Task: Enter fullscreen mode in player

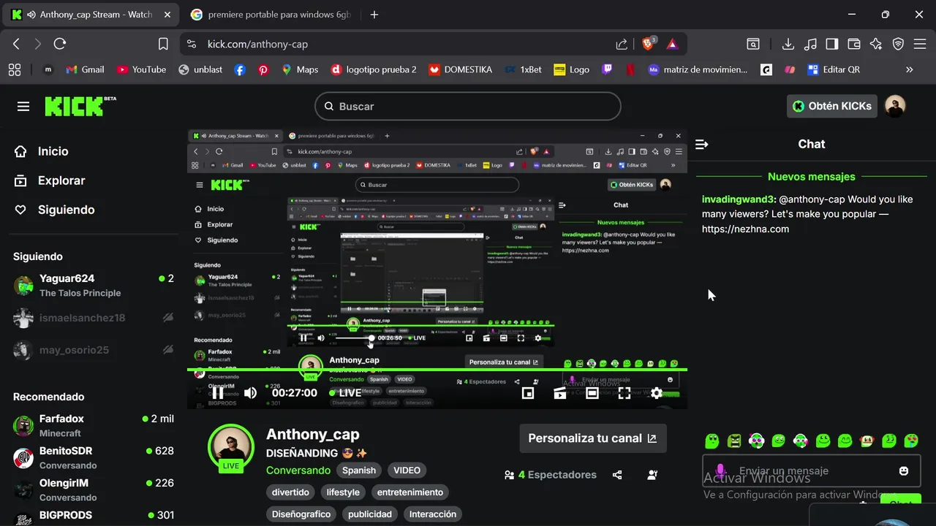Action: tap(624, 393)
